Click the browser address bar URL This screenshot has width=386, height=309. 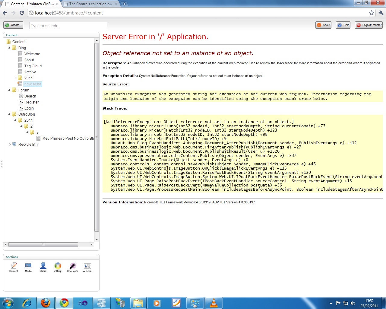pyautogui.click(x=69, y=13)
